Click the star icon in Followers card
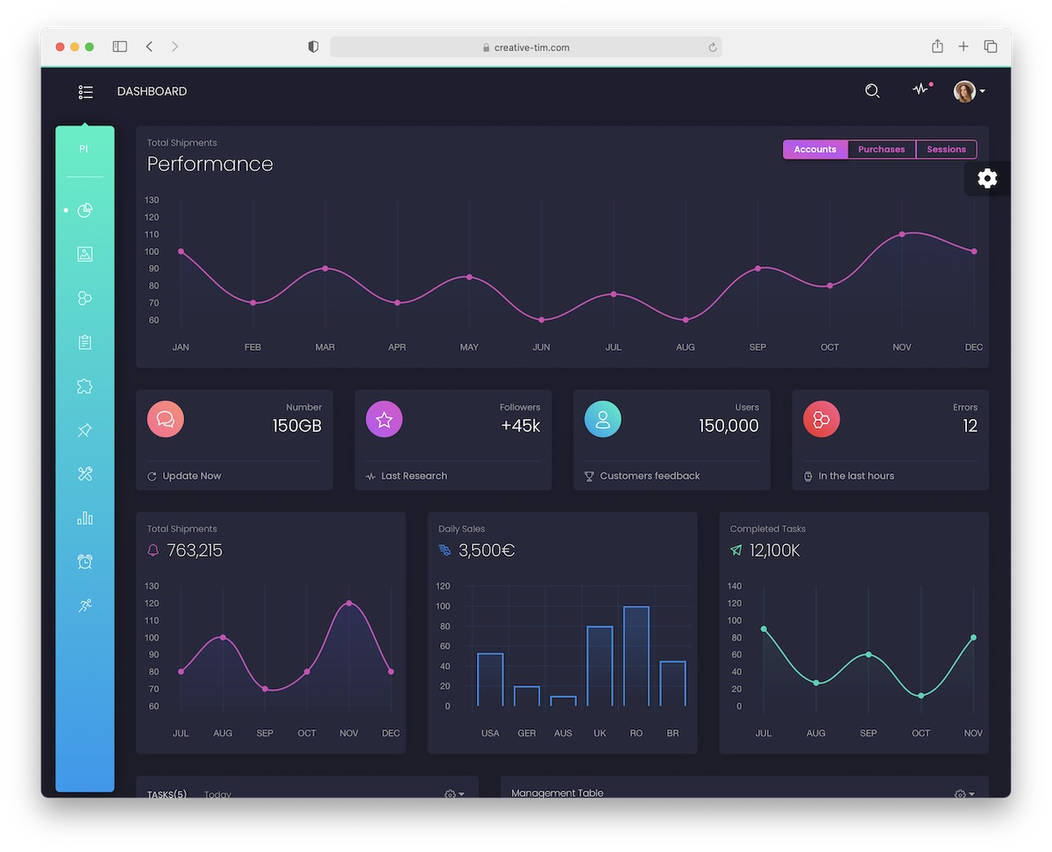Screen dimensions: 1052x852 pyautogui.click(x=384, y=419)
